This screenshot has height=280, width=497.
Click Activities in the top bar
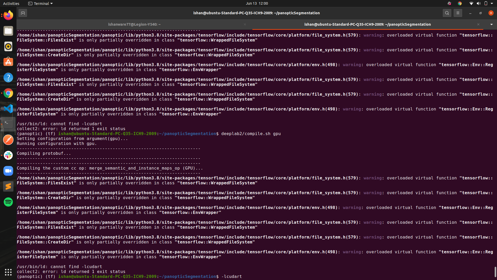pos(11,3)
